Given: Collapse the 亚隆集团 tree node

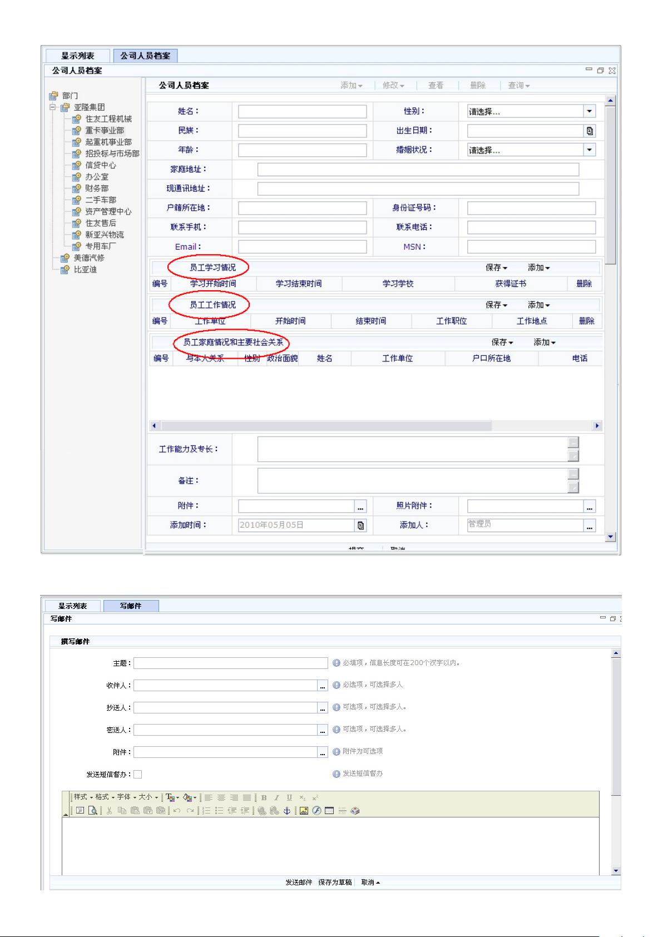Looking at the screenshot, I should click(x=53, y=107).
